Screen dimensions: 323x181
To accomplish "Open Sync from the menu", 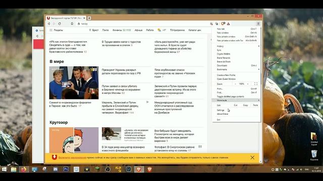I will [x=237, y=50].
